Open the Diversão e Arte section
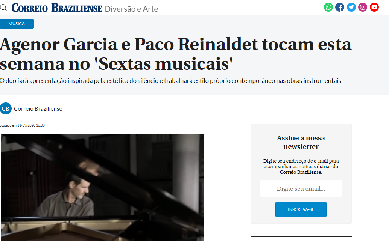389x241 pixels. point(132,9)
